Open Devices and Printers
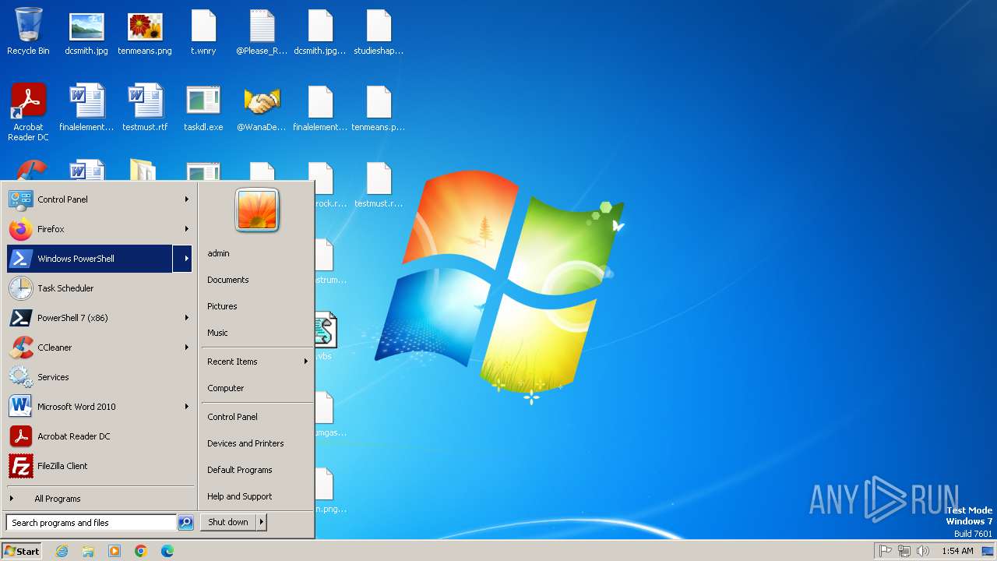 [x=245, y=443]
